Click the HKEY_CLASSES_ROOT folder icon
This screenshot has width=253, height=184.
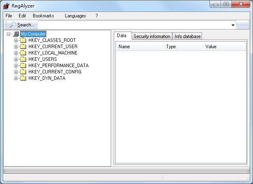23,40
